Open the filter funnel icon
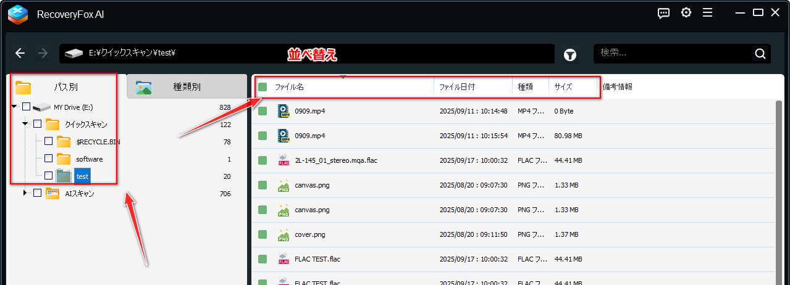 [x=569, y=55]
